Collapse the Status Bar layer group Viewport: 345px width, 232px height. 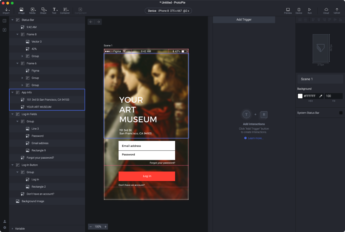(x=12, y=20)
